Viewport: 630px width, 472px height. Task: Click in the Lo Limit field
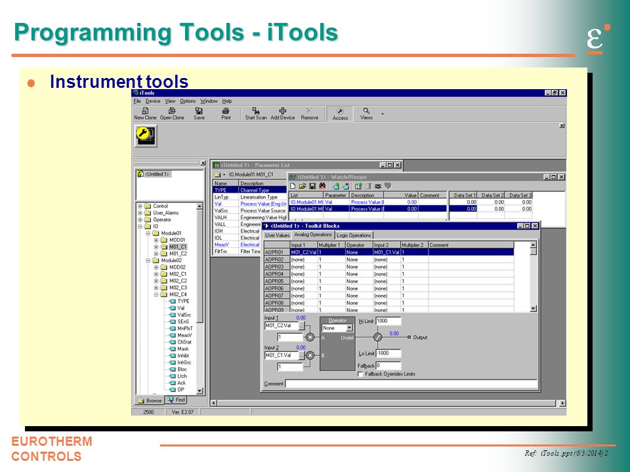tap(388, 353)
